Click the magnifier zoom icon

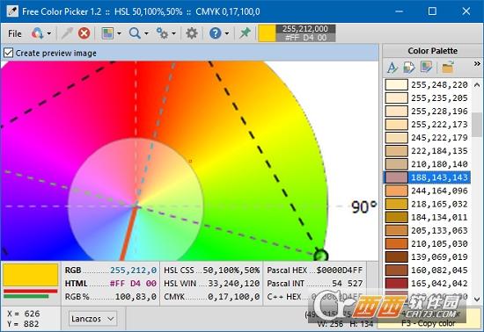pyautogui.click(x=135, y=33)
